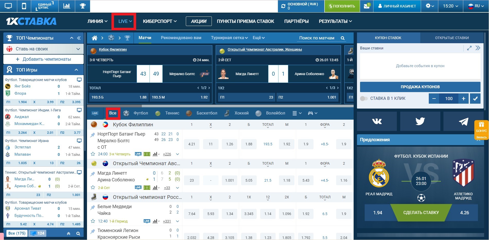This screenshot has height=240, width=489.
Task: Decrease stake amount with minus button
Action: click(434, 99)
